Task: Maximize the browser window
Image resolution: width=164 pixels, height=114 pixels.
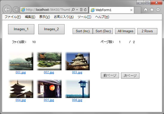Action: (147, 3)
